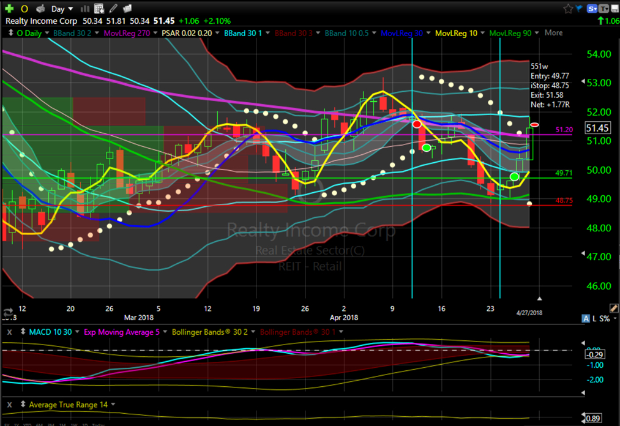Viewport: 620px width, 426px height.
Task: Select PSAR 0.02 0.20 indicator label
Action: (x=187, y=33)
